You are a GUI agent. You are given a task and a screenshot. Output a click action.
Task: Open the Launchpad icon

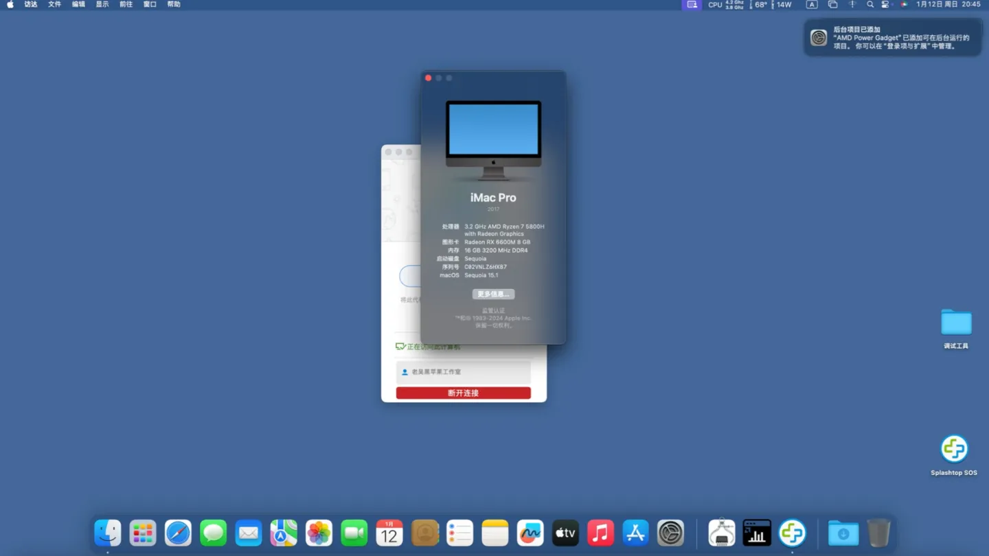(143, 533)
